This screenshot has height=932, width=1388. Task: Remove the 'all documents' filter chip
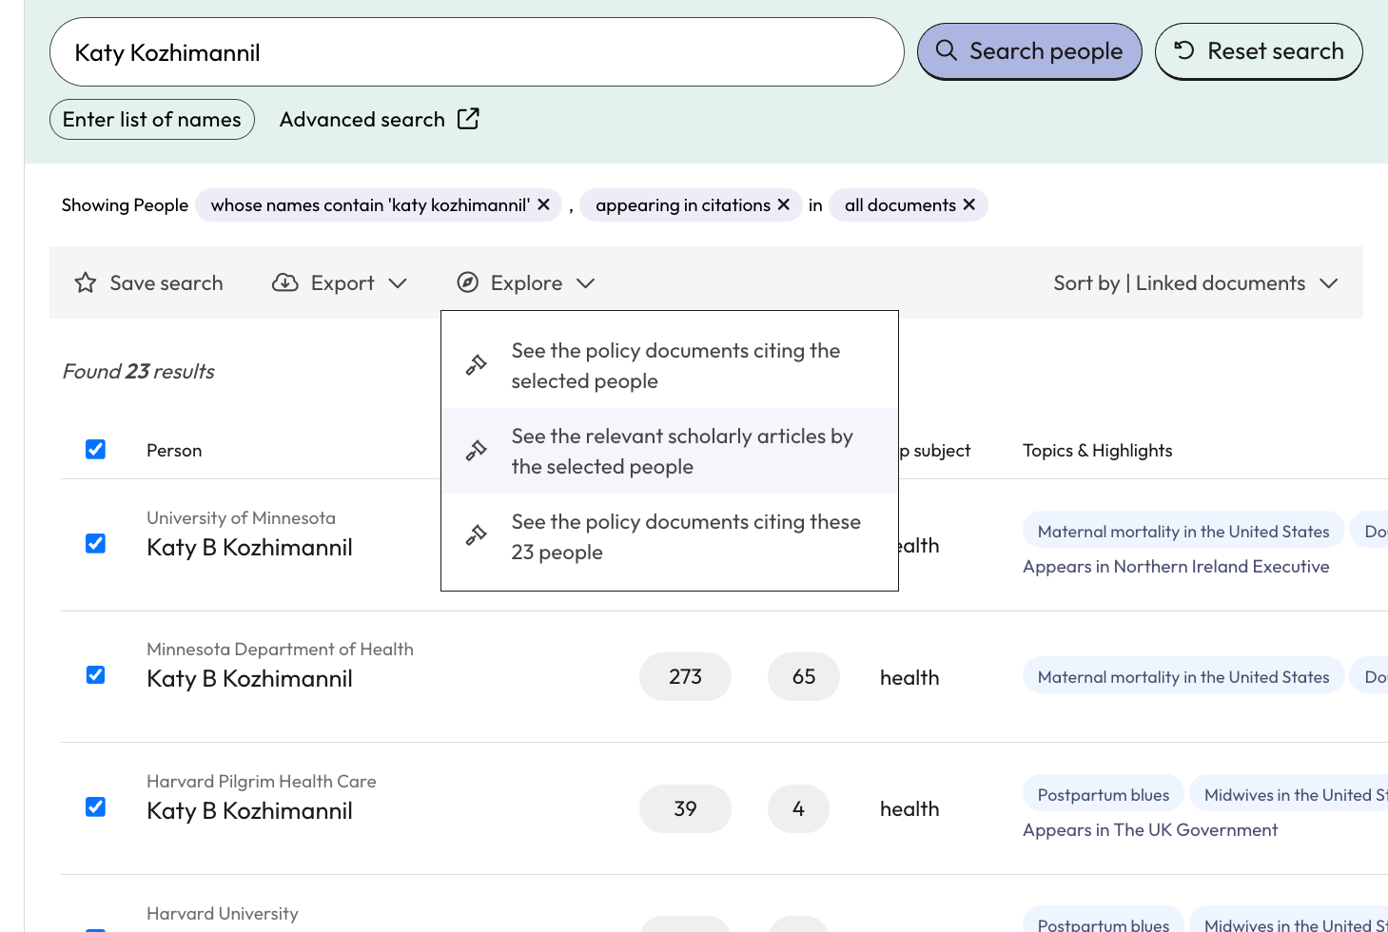(x=969, y=204)
